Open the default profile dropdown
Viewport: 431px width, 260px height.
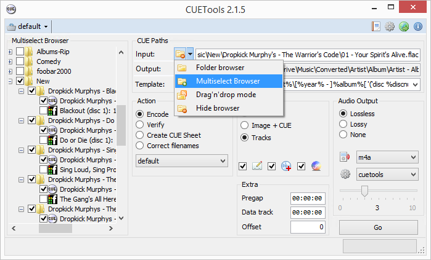(28, 26)
